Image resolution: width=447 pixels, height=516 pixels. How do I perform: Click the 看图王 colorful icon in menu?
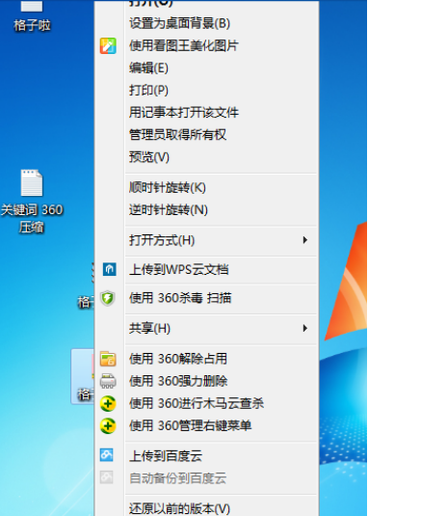tap(108, 45)
